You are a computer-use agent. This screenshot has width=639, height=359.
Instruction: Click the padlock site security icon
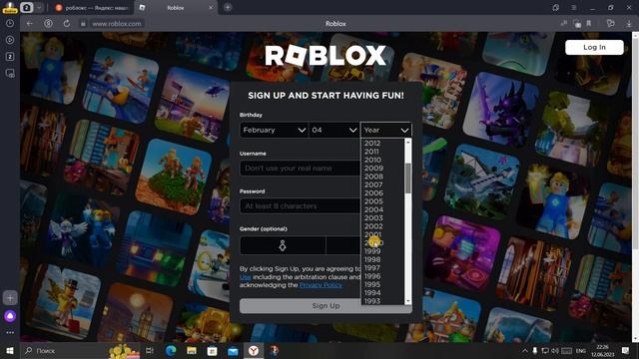83,24
